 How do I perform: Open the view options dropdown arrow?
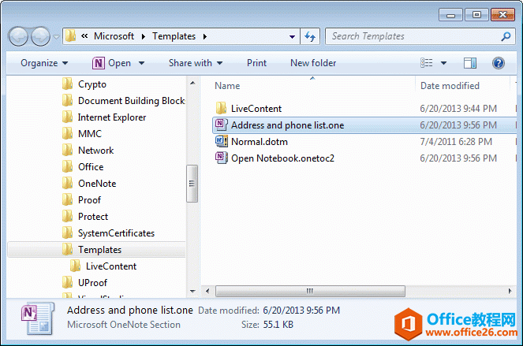(443, 63)
